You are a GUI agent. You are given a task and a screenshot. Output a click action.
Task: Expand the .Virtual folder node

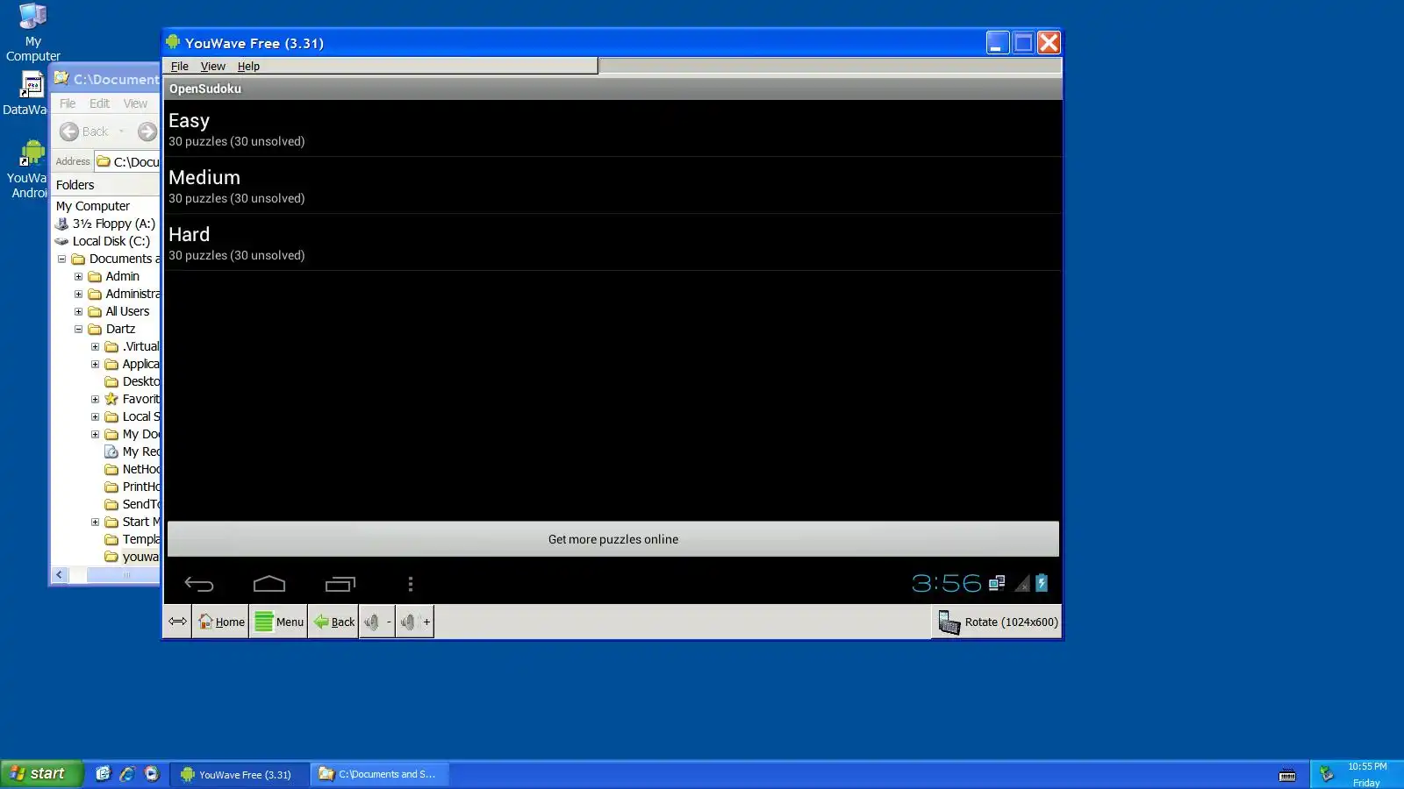coord(95,346)
